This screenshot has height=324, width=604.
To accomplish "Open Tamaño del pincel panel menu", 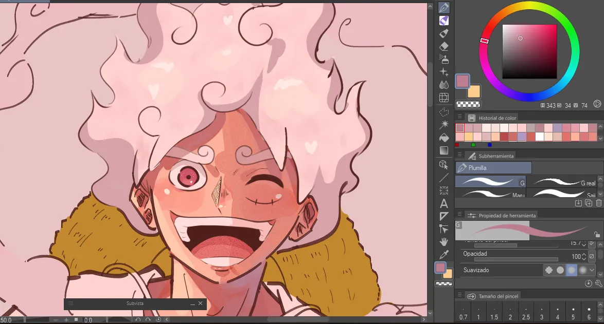I will [459, 295].
